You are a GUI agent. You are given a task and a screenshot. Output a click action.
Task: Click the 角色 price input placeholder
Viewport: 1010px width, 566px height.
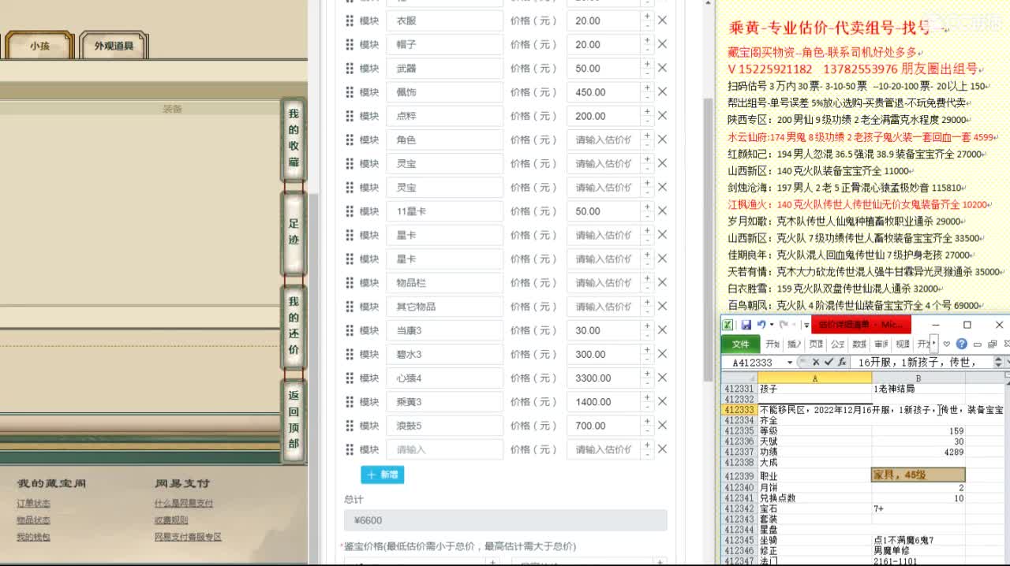[603, 140]
